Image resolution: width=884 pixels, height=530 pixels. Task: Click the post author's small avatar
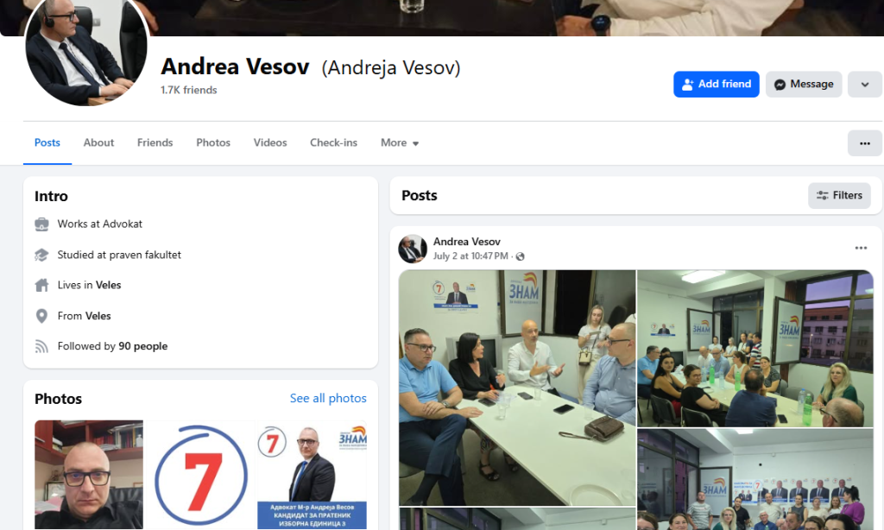(413, 249)
